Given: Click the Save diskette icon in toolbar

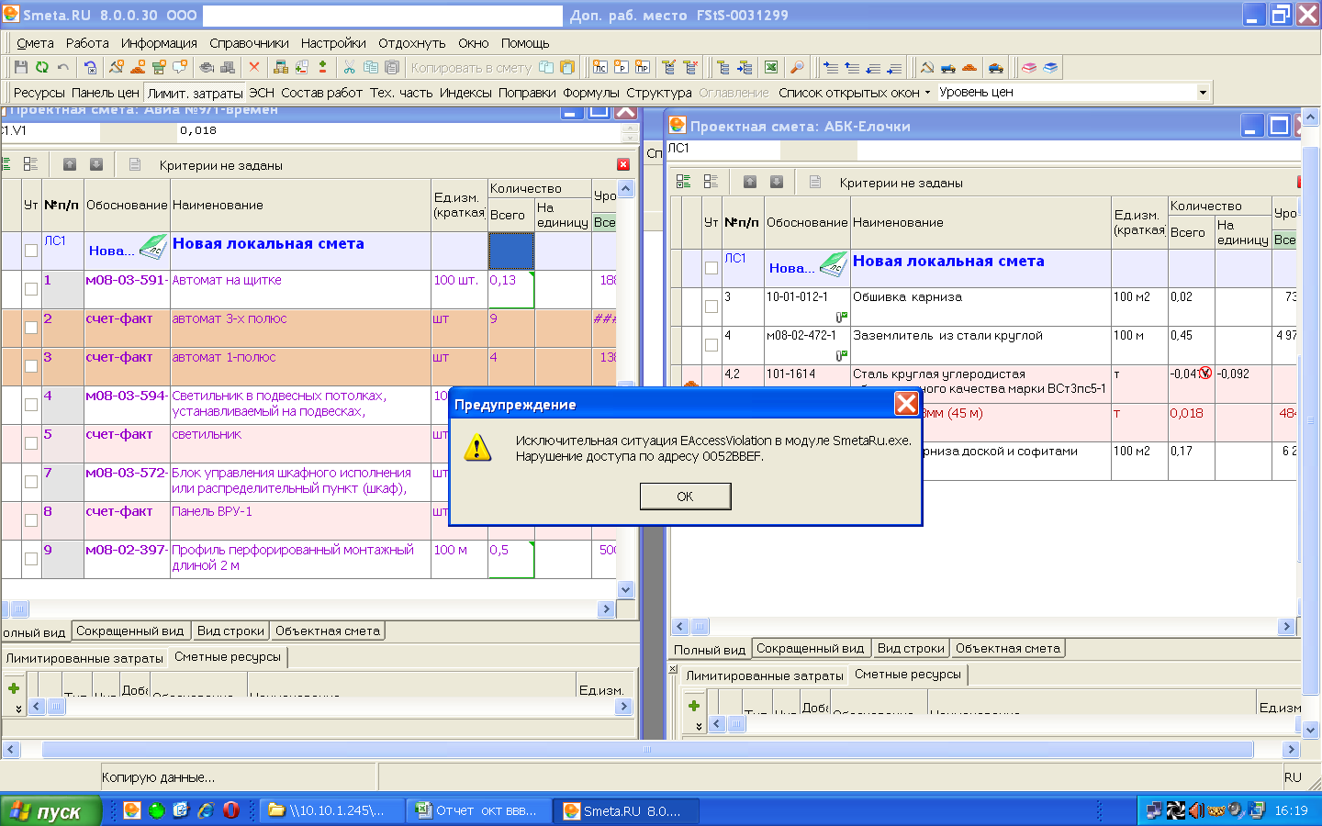Looking at the screenshot, I should 20,67.
